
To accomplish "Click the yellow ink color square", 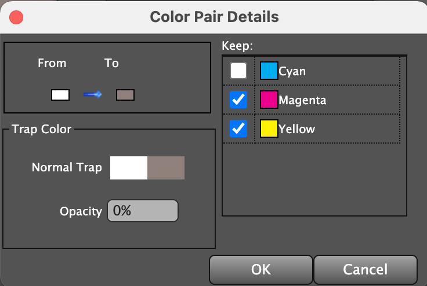I will click(269, 129).
